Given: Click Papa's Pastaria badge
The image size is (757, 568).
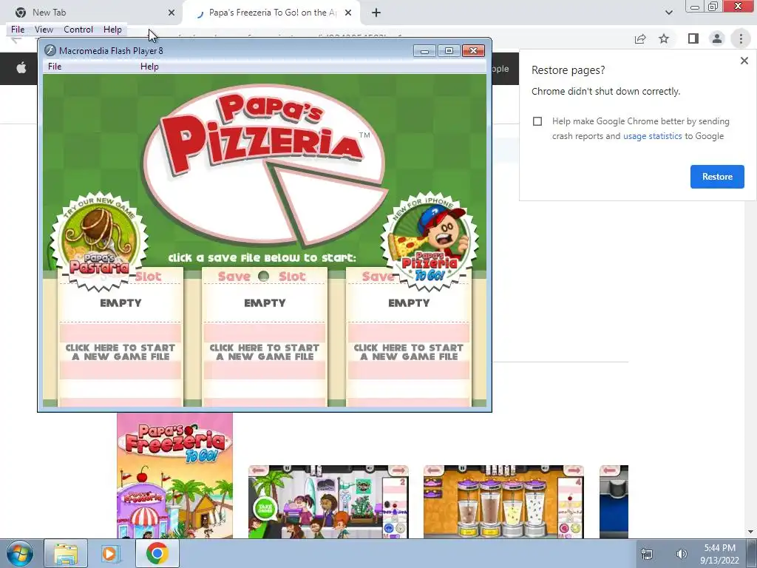Looking at the screenshot, I should click(100, 242).
